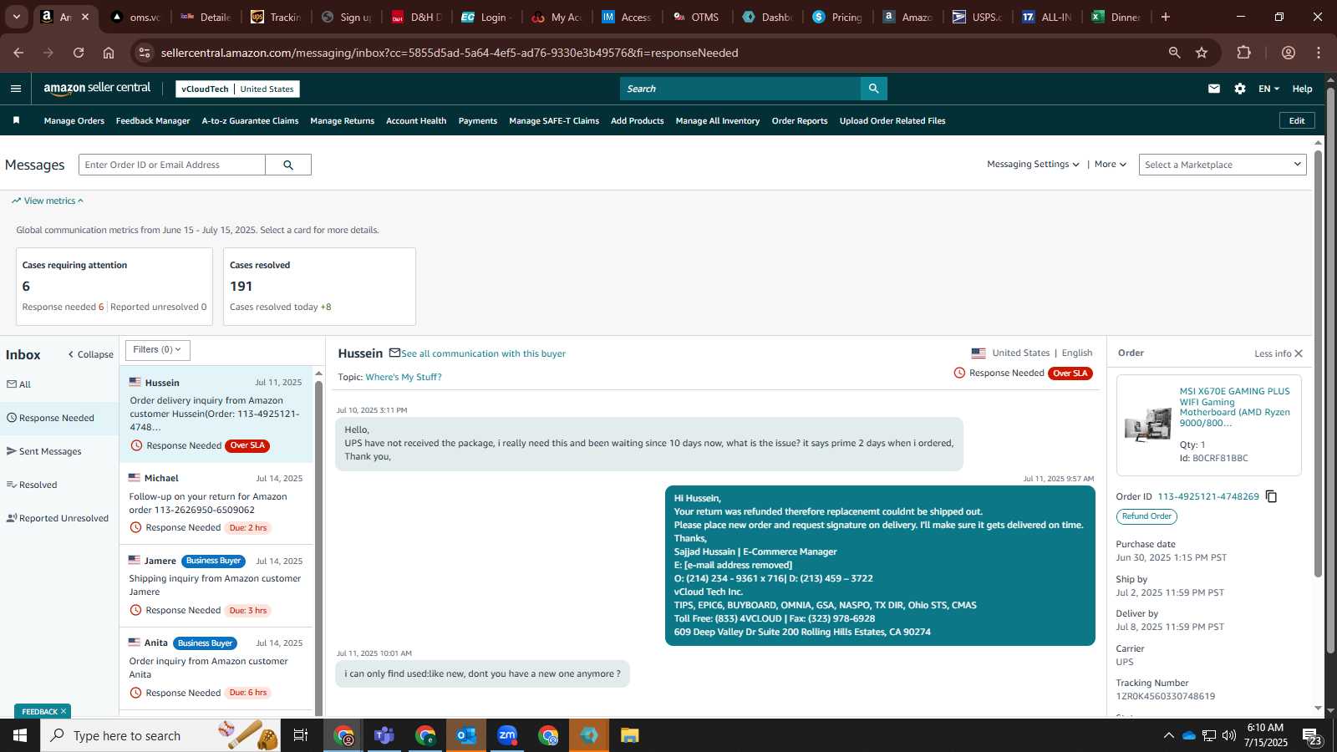Open A-to-z Guarantee Claims
Screen dimensions: 1337x752
click(x=250, y=121)
